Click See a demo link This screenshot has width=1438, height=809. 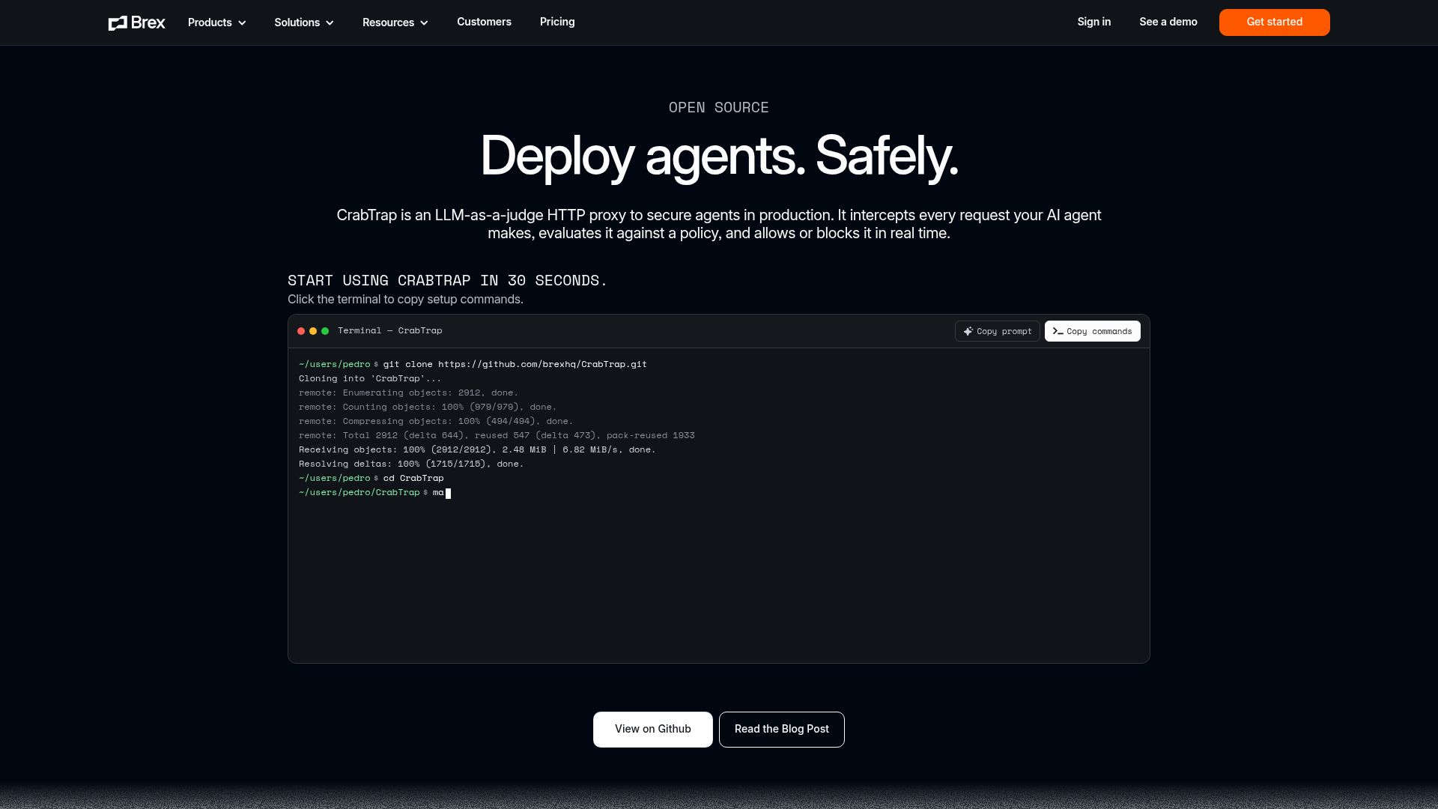pyautogui.click(x=1168, y=22)
